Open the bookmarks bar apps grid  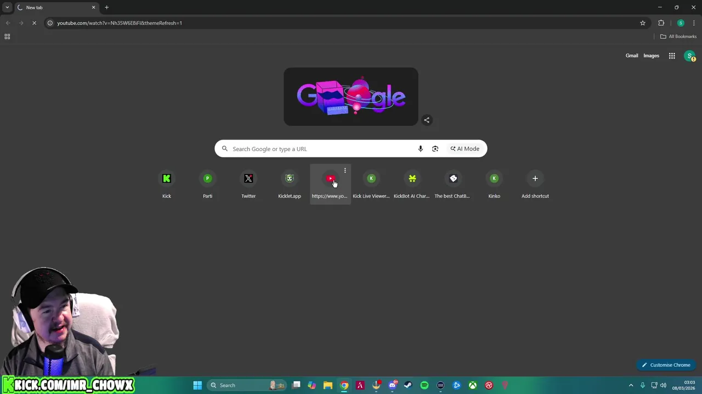pyautogui.click(x=7, y=37)
